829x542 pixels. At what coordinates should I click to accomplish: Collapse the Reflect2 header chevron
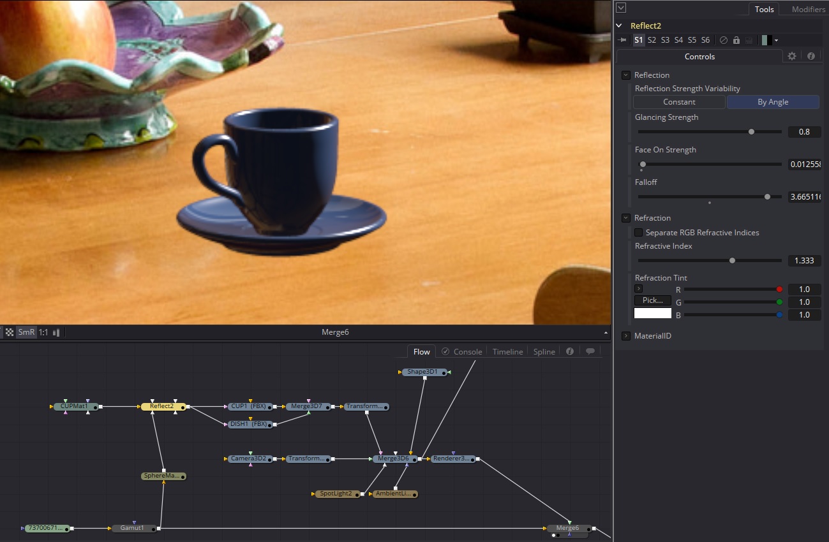[x=618, y=25]
